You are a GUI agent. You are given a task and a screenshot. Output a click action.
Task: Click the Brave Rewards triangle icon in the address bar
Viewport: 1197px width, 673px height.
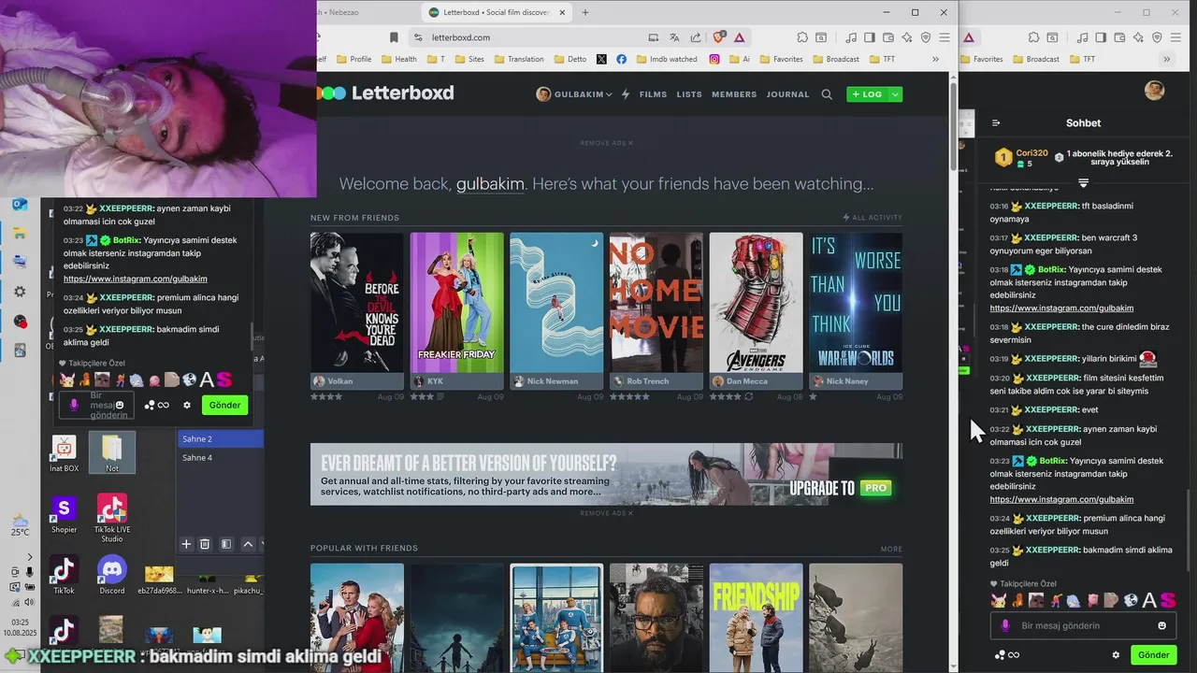[739, 37]
